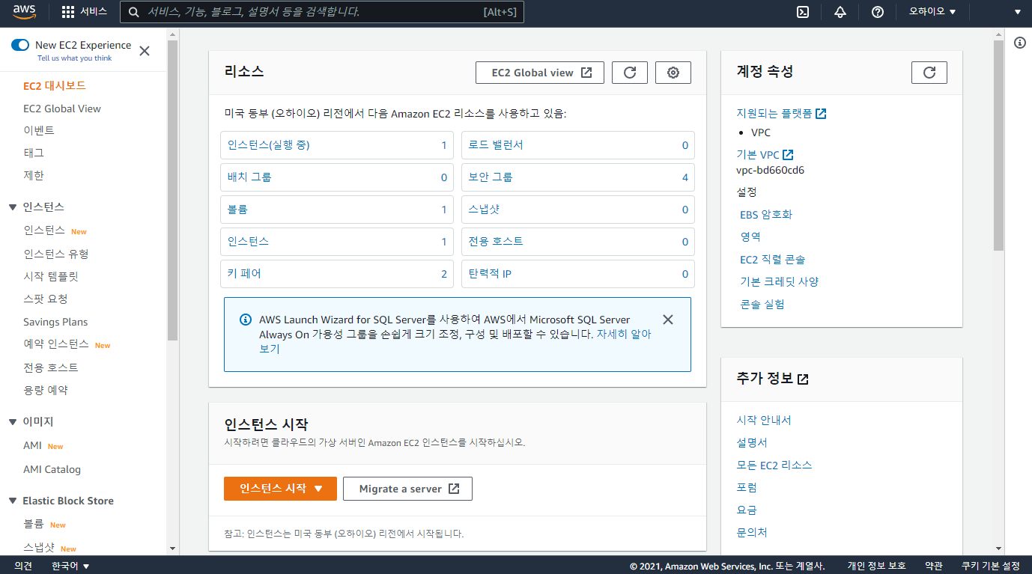Click the external link icon beside 기본 VPC
This screenshot has height=574, width=1032.
pyautogui.click(x=788, y=155)
